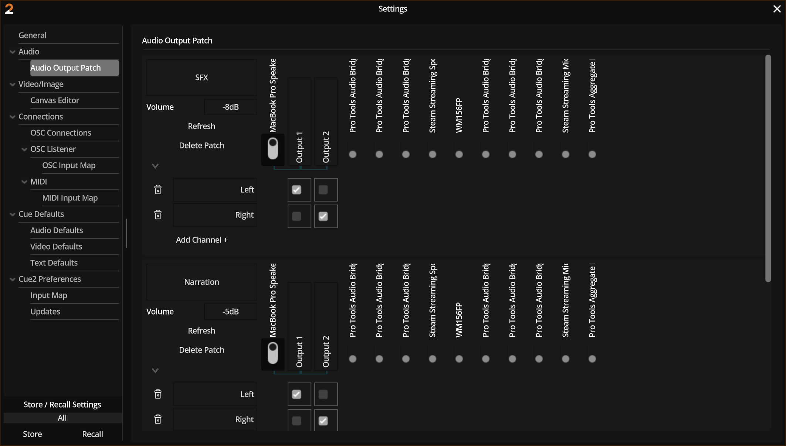Click the SFX Output 1 column header

click(299, 122)
